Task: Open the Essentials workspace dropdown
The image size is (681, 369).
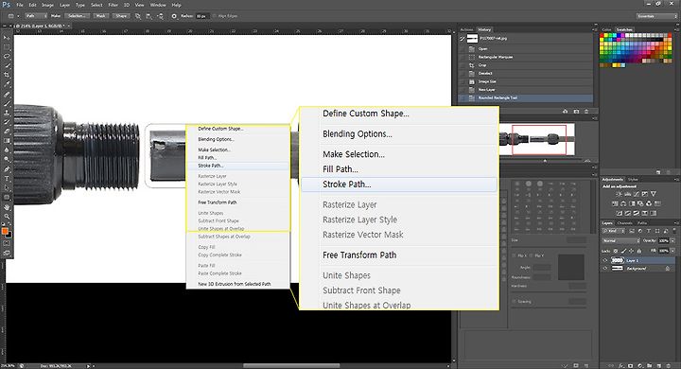Action: 656,16
